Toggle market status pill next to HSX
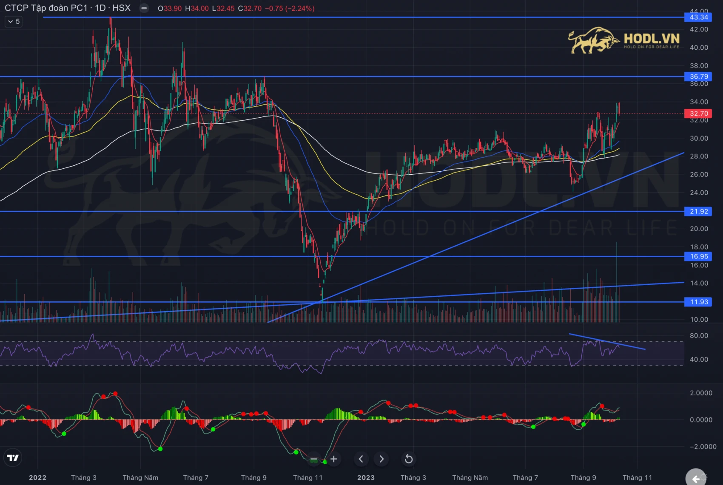 pyautogui.click(x=144, y=8)
